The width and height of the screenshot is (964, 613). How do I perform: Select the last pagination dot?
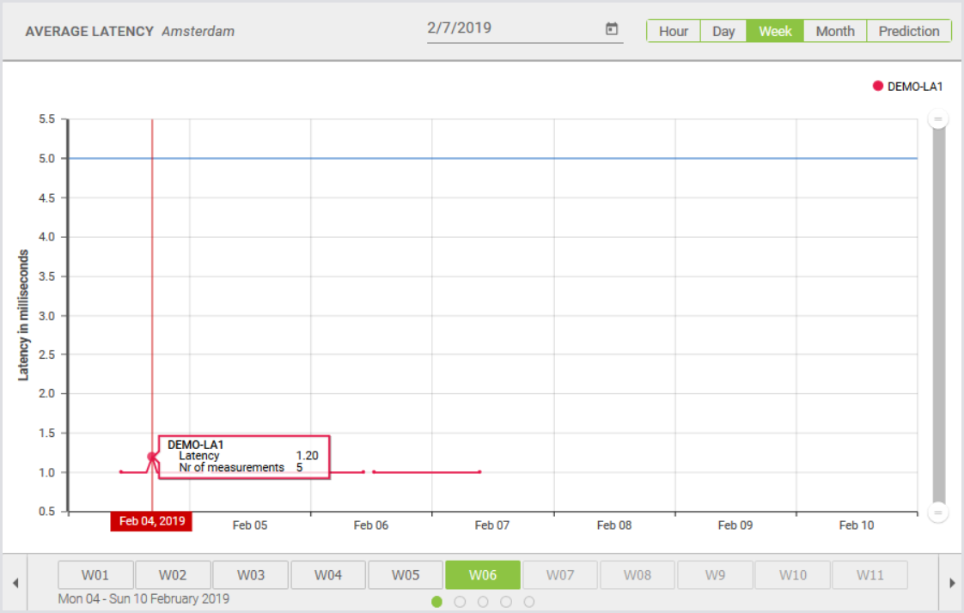click(x=529, y=602)
